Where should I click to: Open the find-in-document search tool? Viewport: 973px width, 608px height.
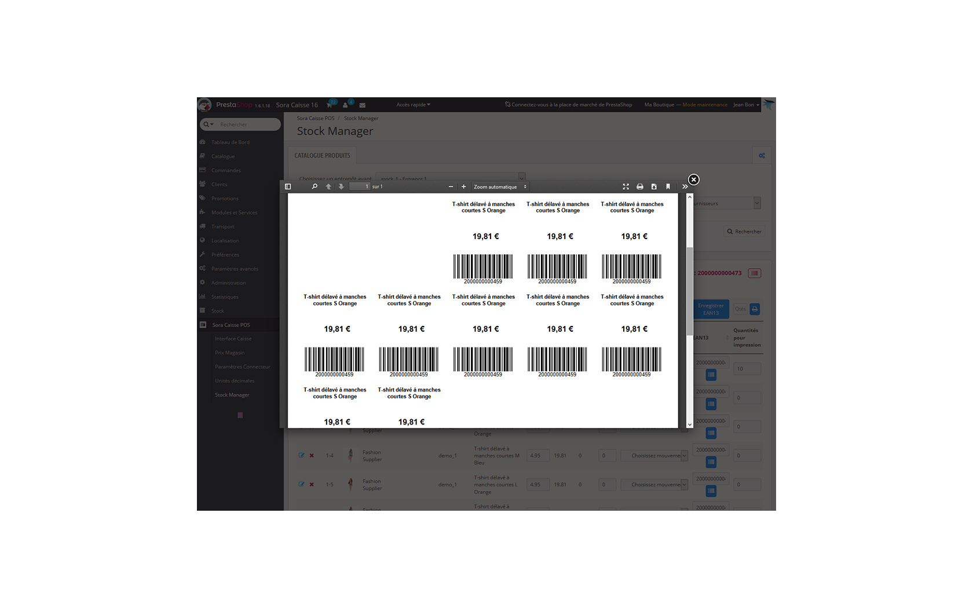coord(314,186)
